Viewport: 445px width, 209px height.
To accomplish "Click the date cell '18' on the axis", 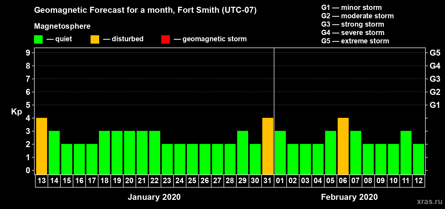I will tap(104, 181).
